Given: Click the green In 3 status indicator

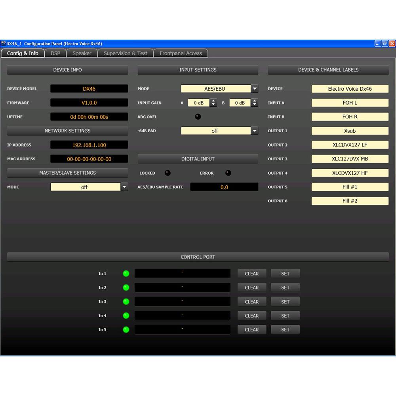Looking at the screenshot, I should coord(126,302).
